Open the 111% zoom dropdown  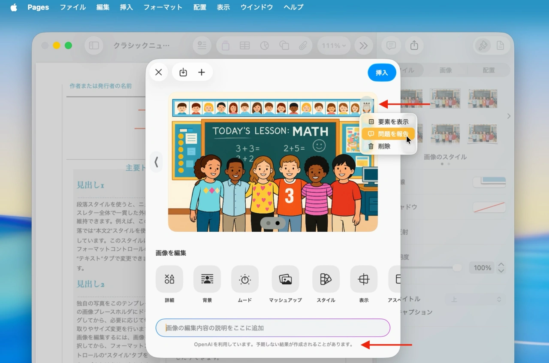pos(334,45)
